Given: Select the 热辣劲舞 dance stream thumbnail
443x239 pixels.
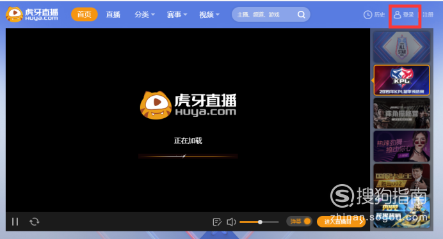Looking at the screenshot, I should tap(402, 146).
